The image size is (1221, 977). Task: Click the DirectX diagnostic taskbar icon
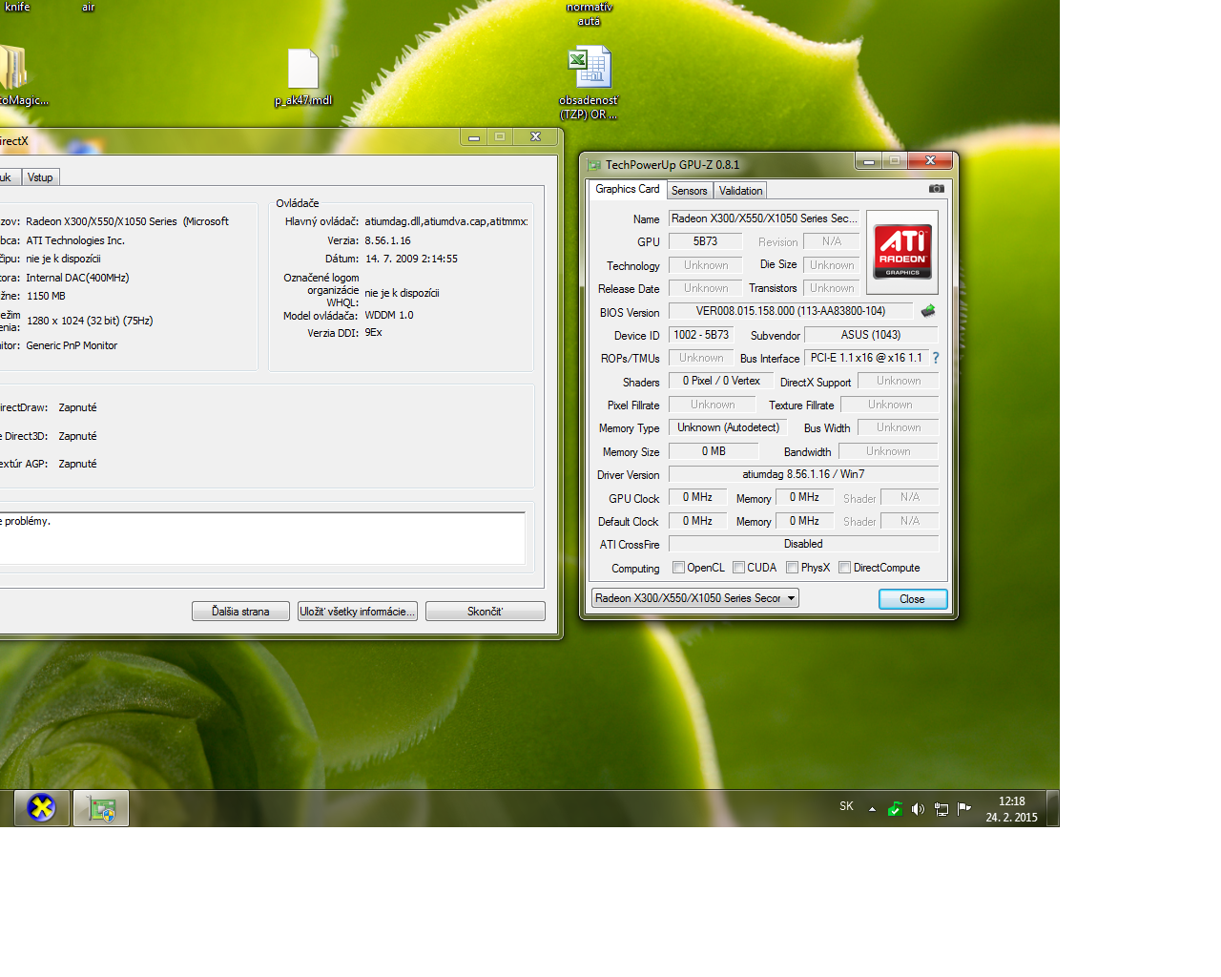41,808
